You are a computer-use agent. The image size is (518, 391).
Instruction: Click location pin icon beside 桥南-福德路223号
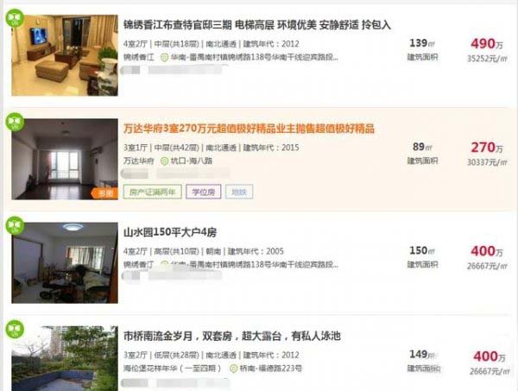[x=234, y=369]
